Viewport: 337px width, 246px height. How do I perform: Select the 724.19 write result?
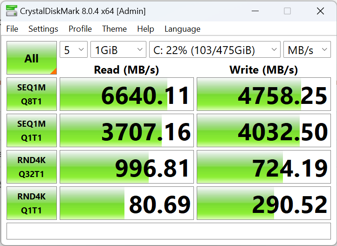264,167
